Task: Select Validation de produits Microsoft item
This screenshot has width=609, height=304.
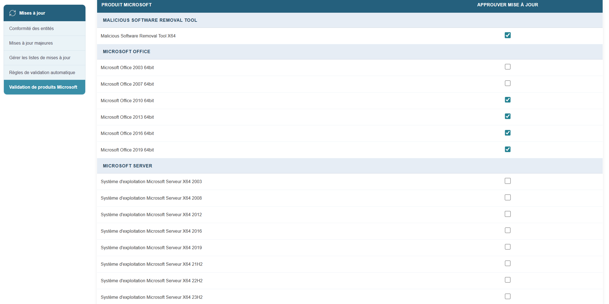Action: tap(43, 87)
